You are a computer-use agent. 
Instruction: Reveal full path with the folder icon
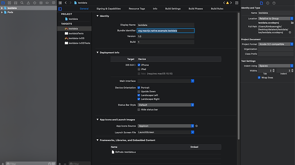point(290,32)
